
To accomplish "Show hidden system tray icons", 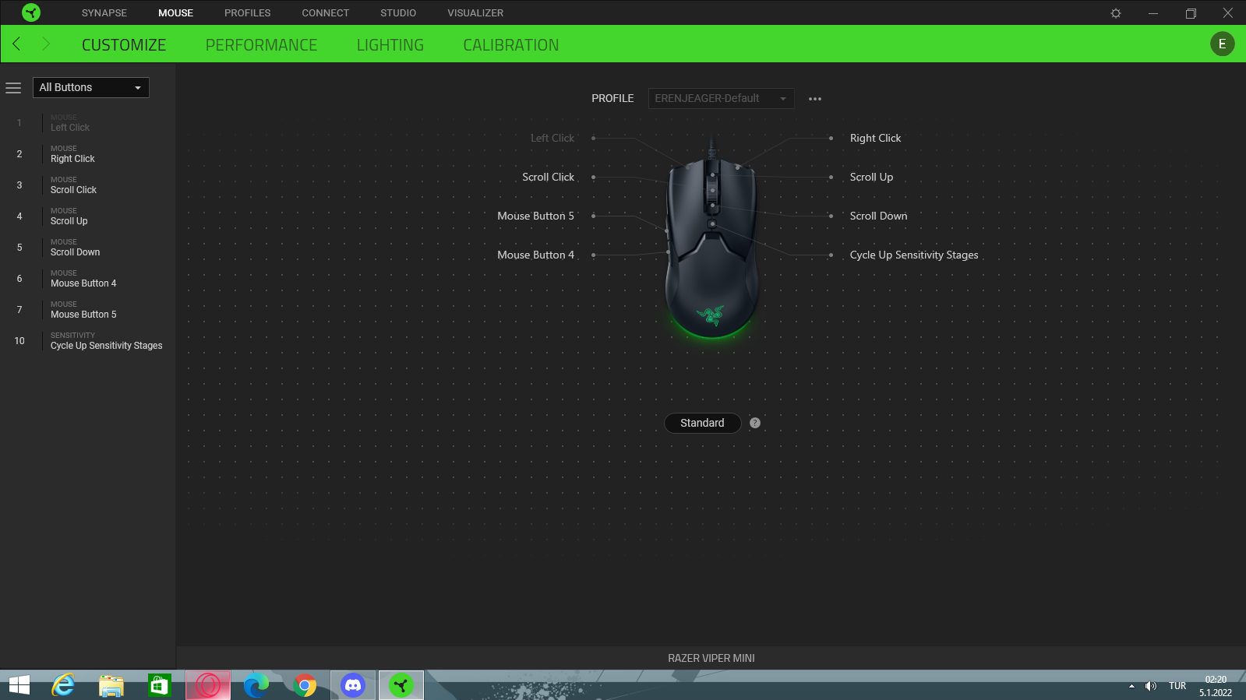I will (1131, 686).
